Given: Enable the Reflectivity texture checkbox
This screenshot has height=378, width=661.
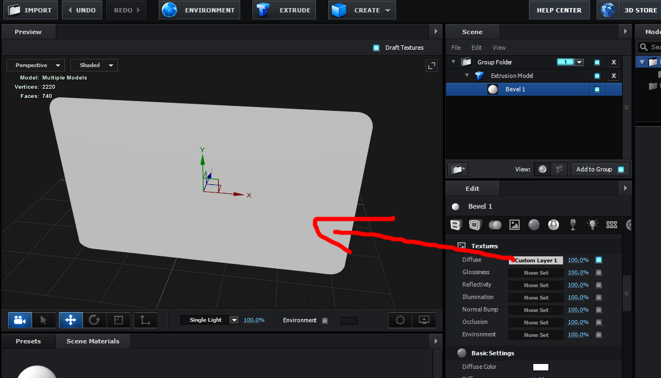Looking at the screenshot, I should point(599,285).
